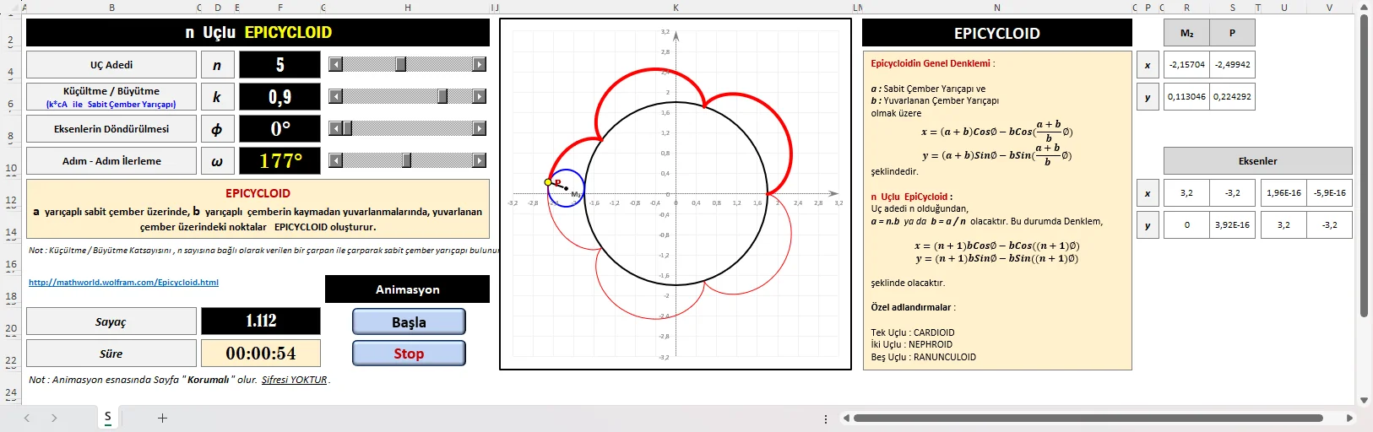
Task: Select the Süre time value 00:00:54
Action: pos(261,353)
